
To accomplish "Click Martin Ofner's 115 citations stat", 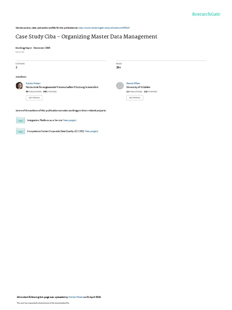I will click(x=150, y=92).
